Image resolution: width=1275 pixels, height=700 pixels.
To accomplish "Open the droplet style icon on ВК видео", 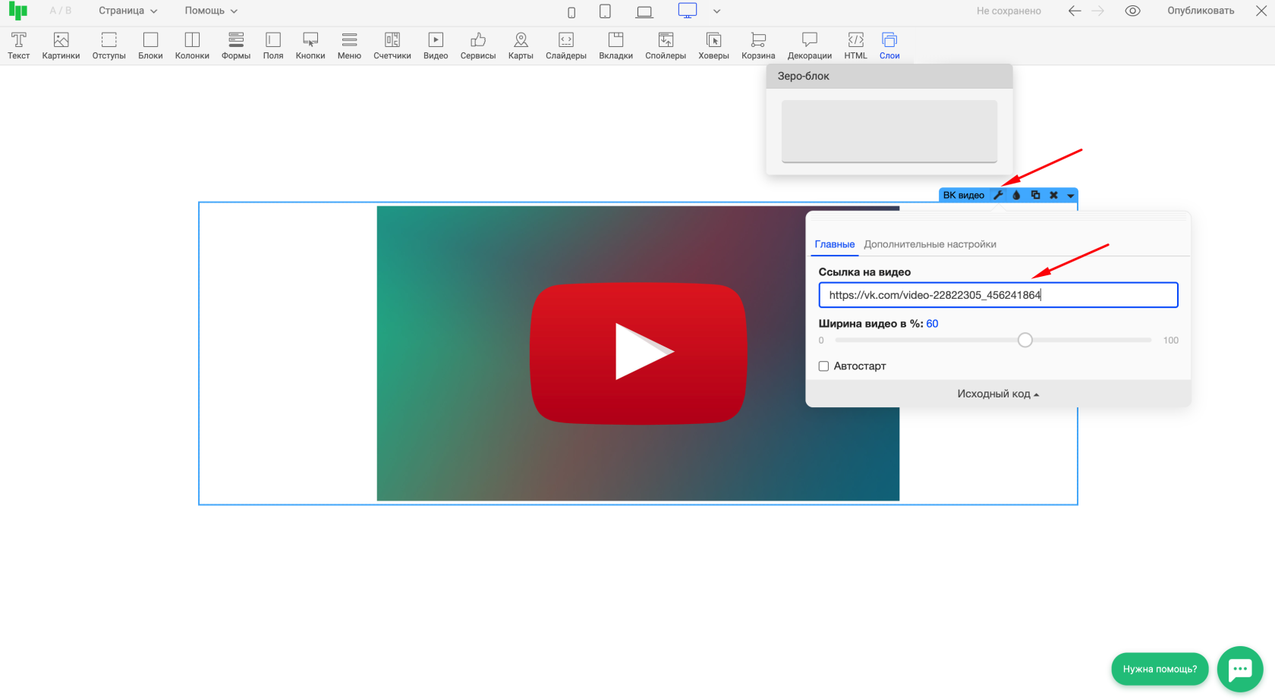I will [1017, 195].
